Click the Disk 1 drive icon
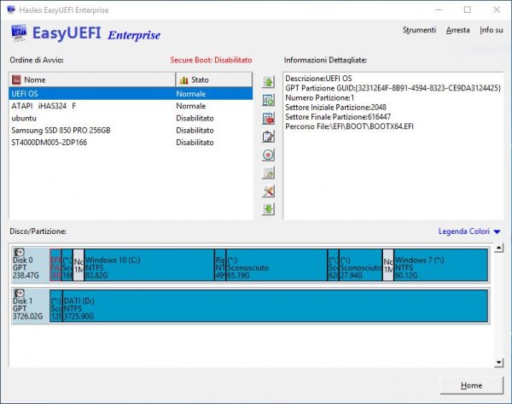The image size is (512, 404). click(20, 293)
